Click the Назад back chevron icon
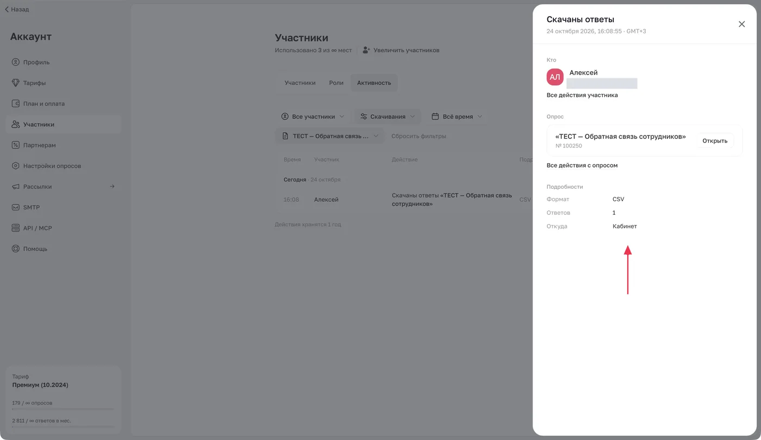761x440 pixels. [x=7, y=9]
